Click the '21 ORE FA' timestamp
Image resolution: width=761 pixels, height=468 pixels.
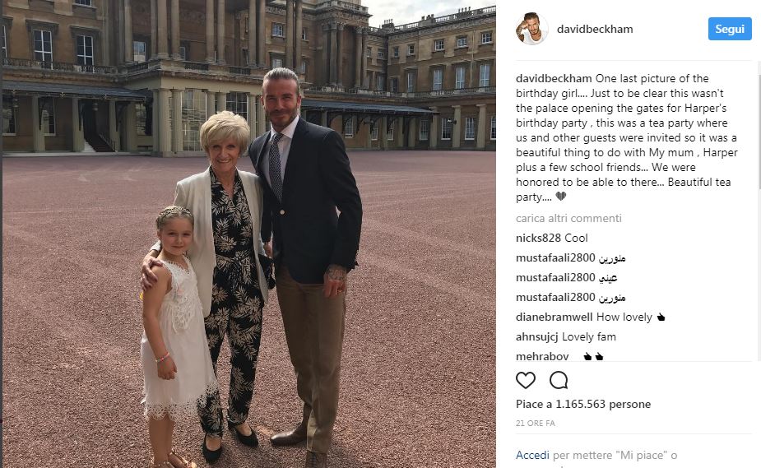(536, 424)
